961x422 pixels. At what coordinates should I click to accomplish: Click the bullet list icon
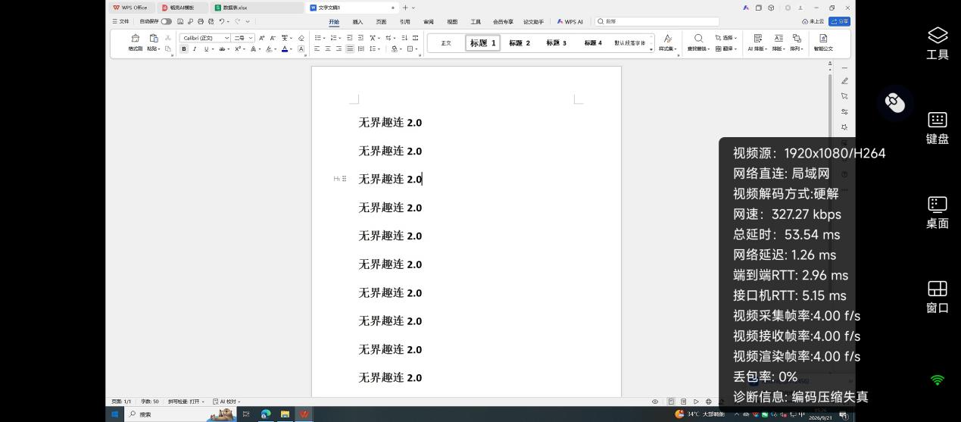click(317, 37)
